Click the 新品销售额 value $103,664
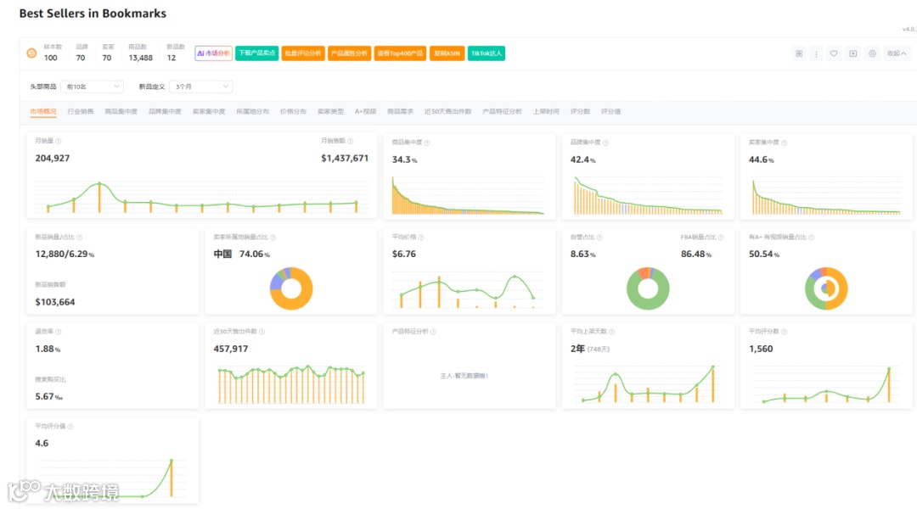 (x=55, y=301)
